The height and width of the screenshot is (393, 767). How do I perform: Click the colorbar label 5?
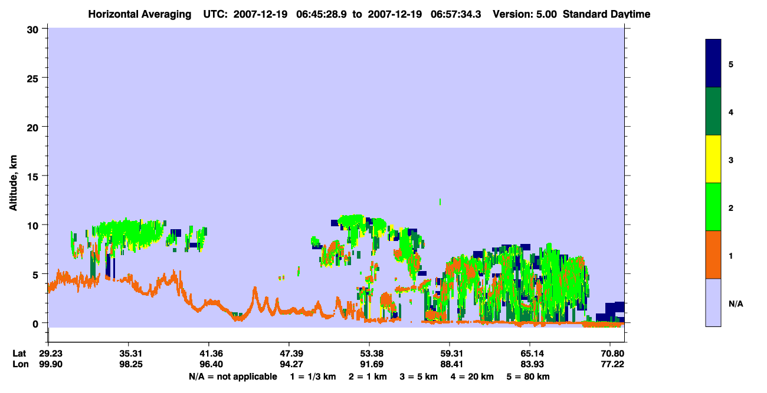pyautogui.click(x=731, y=64)
